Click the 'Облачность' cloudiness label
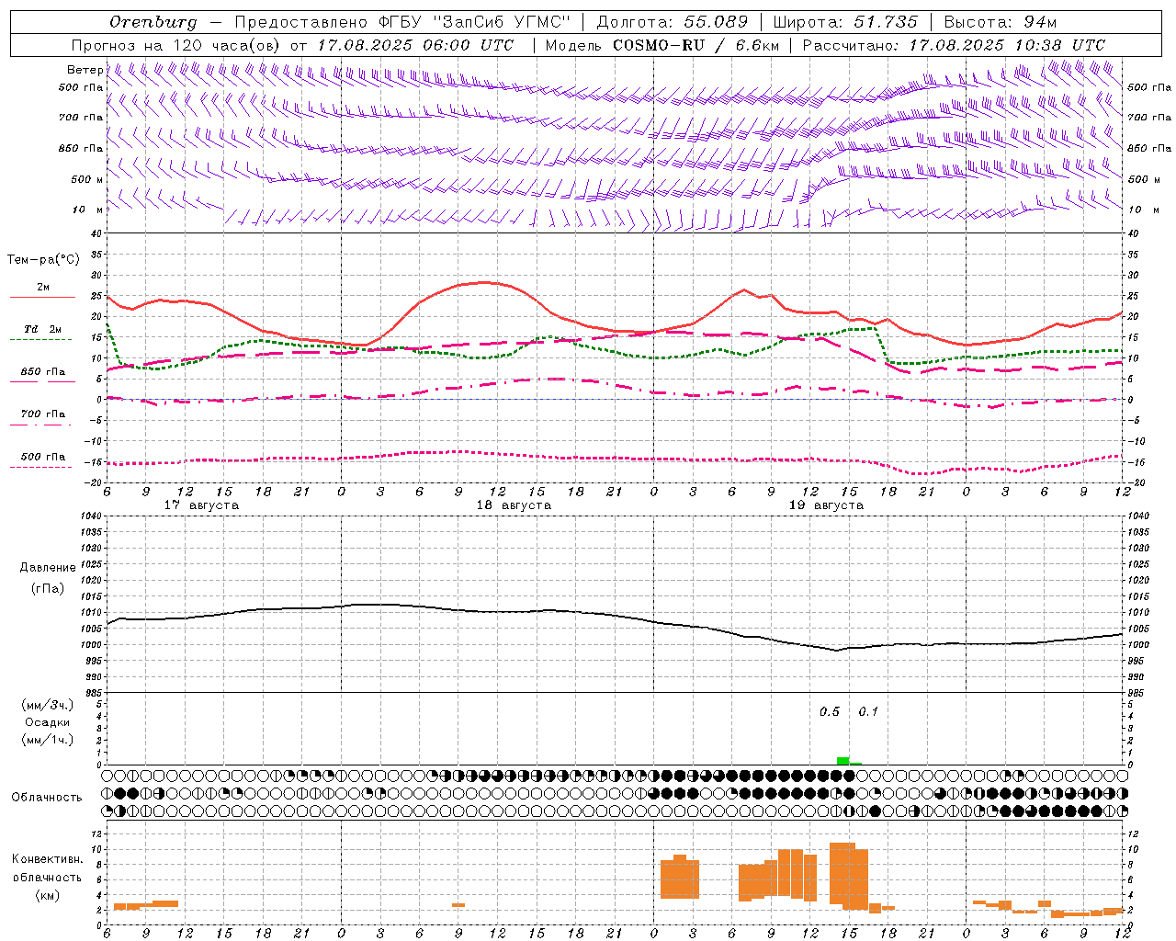 [47, 798]
